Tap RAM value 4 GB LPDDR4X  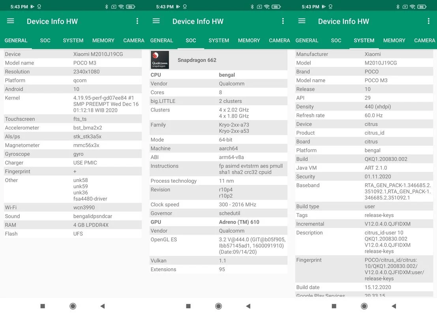coord(91,225)
